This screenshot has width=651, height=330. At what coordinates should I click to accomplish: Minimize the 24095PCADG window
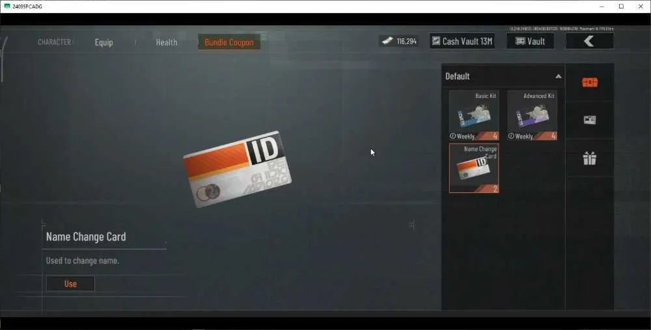pos(602,6)
